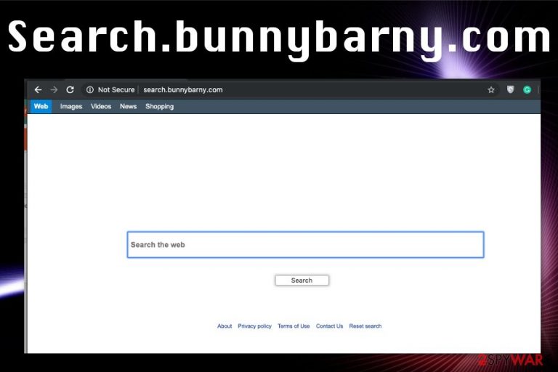
Task: Open the Shopping tab
Action: 159,106
